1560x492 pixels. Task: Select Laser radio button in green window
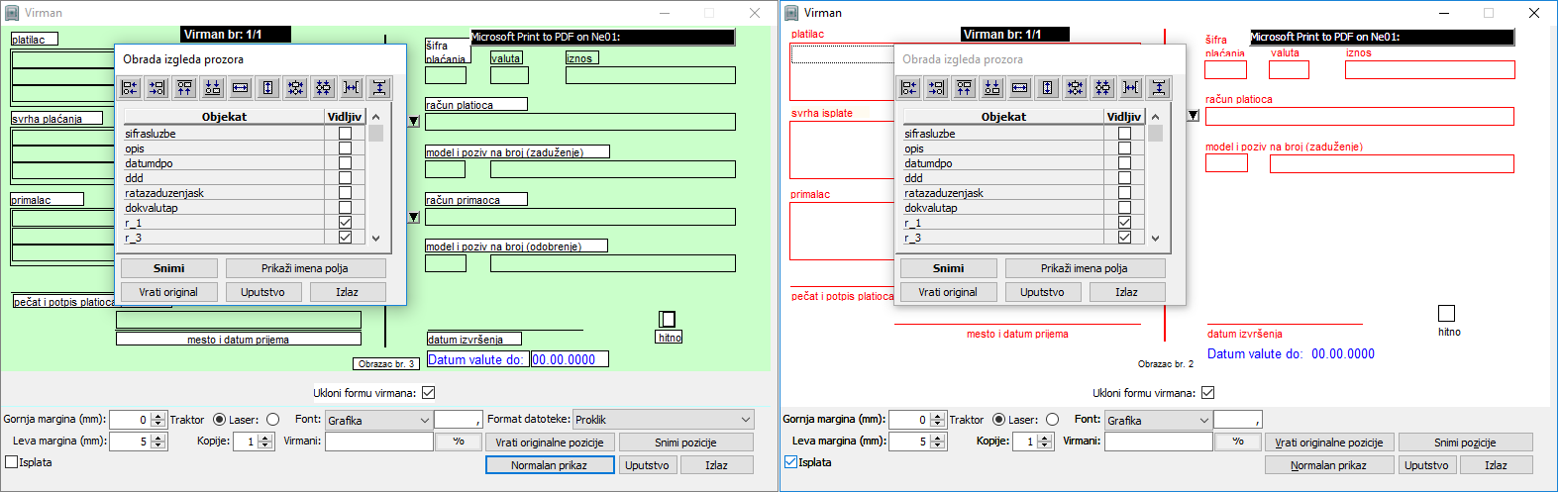click(273, 420)
